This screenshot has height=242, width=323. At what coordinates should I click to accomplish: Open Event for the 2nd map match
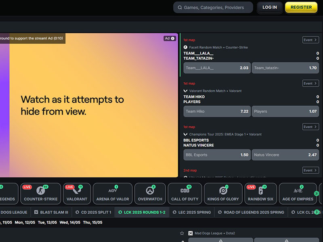[x=310, y=170]
